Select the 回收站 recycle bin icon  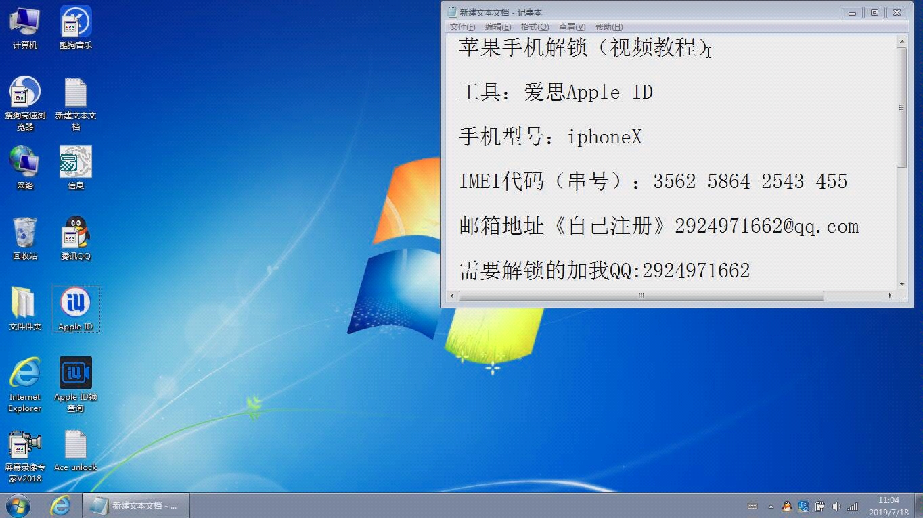[x=25, y=239]
